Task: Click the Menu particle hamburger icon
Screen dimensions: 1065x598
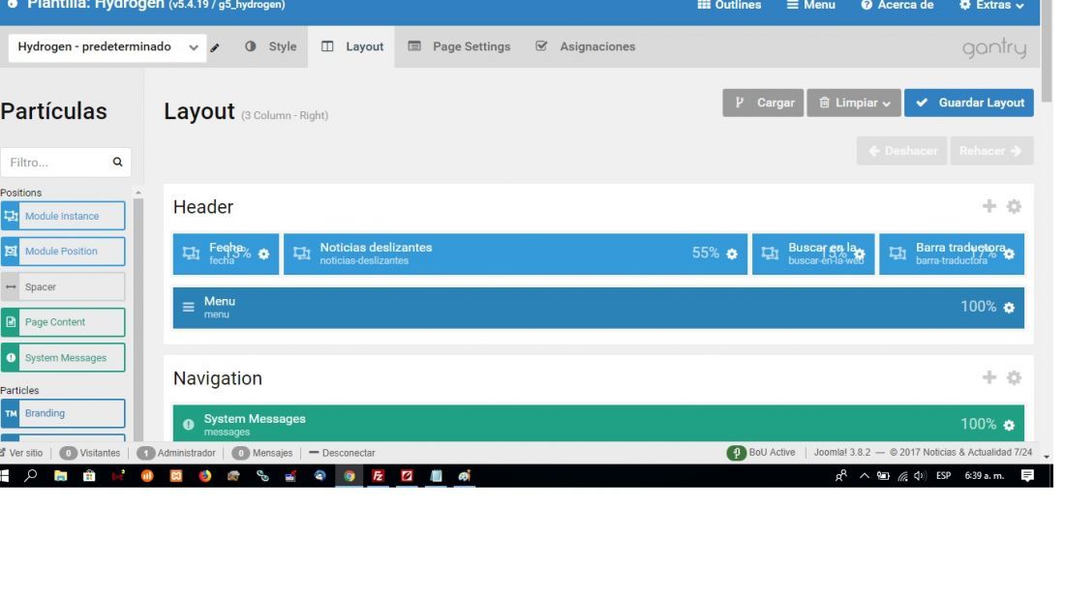Action: click(x=188, y=307)
